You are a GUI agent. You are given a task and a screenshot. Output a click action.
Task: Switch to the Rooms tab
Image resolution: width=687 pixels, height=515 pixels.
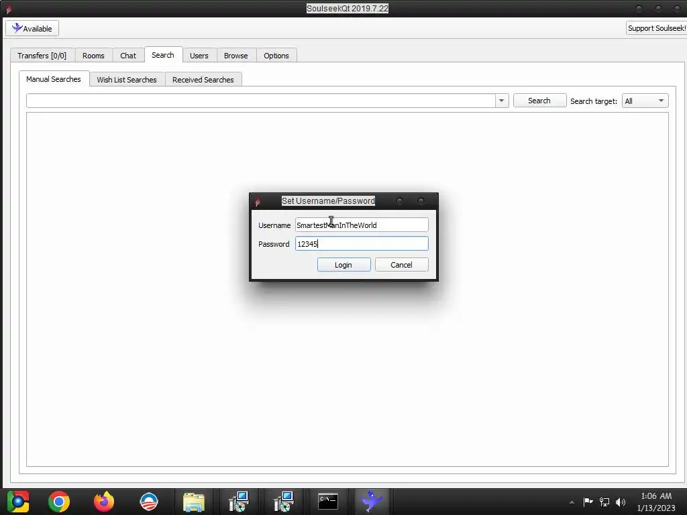pyautogui.click(x=93, y=56)
